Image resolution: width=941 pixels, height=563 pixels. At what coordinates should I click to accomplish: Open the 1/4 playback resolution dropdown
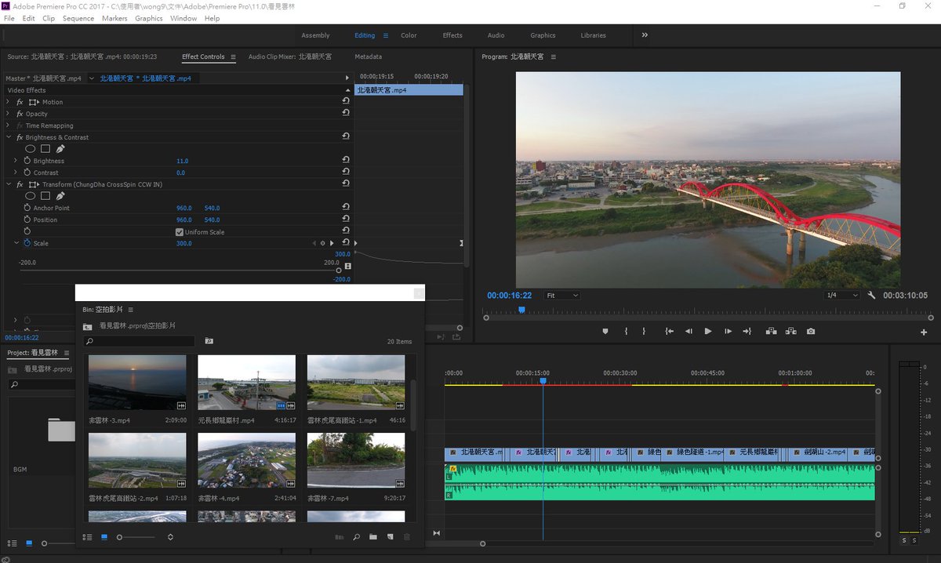pos(842,296)
